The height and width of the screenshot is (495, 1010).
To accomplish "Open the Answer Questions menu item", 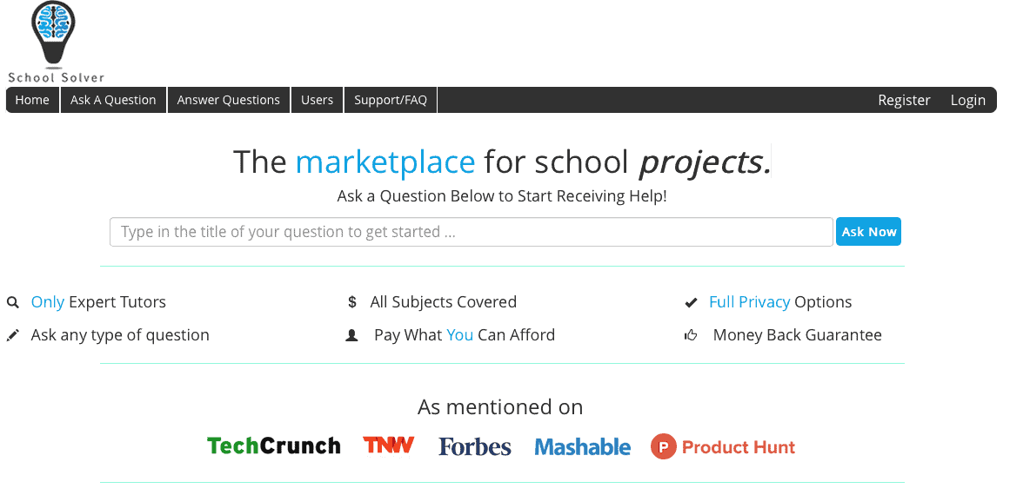I will point(229,100).
